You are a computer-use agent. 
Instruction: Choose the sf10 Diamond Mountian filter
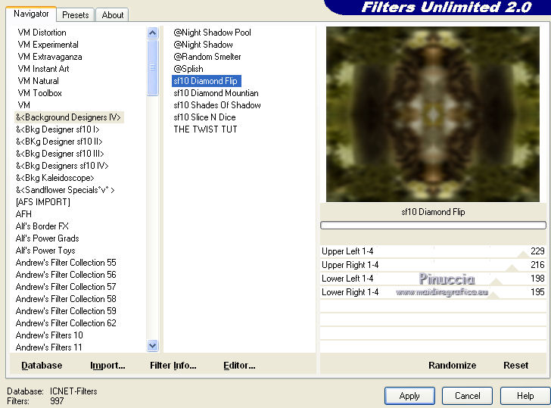tap(216, 93)
